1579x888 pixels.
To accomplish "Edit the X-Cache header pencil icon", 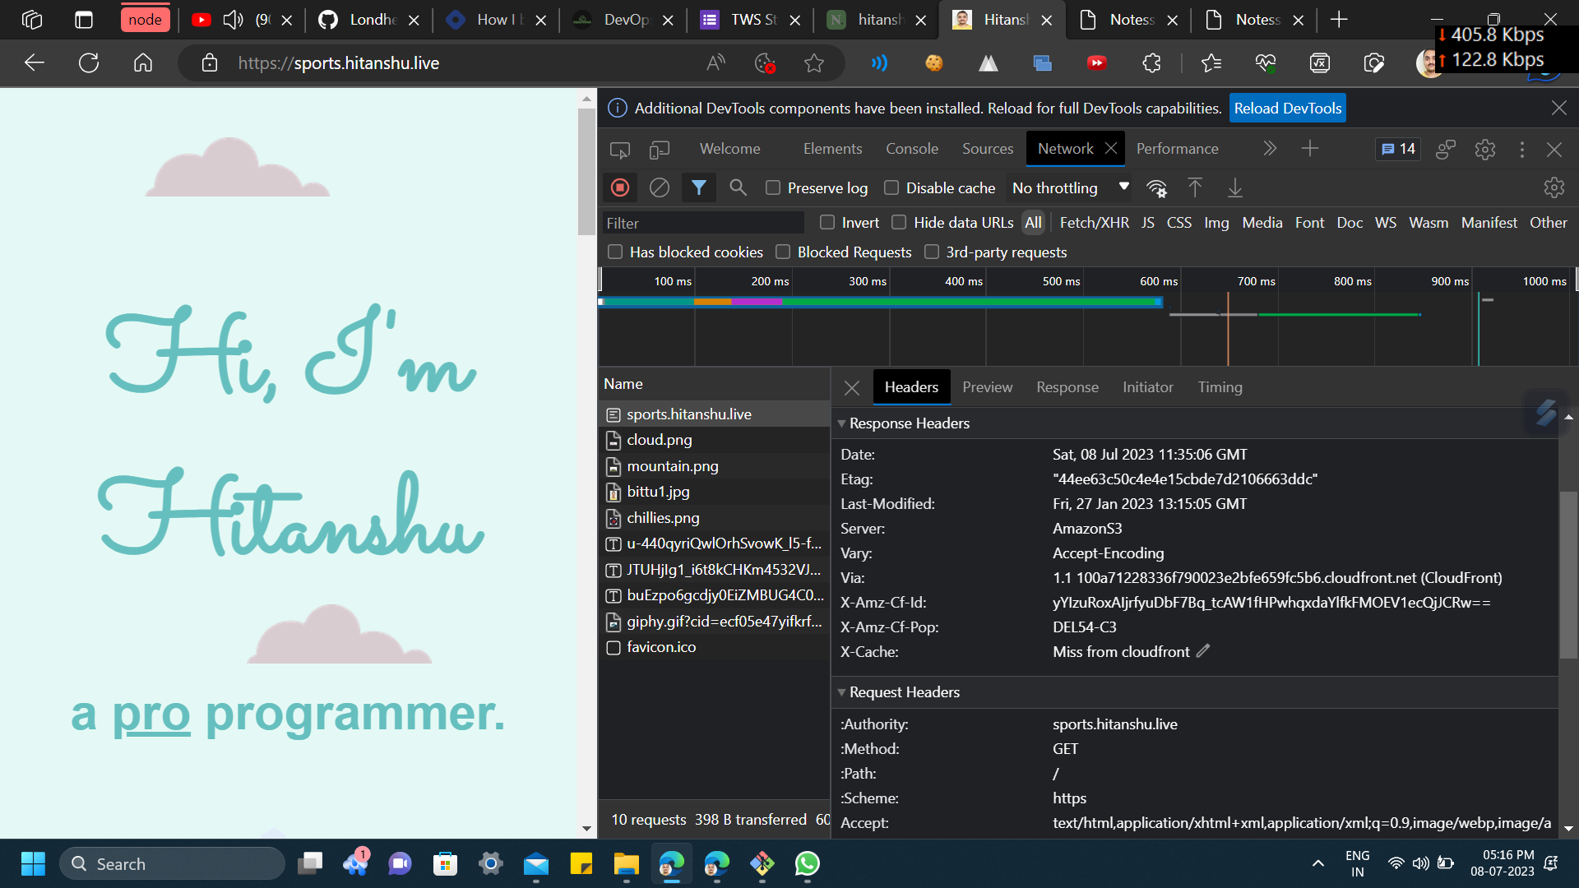I will point(1203,651).
